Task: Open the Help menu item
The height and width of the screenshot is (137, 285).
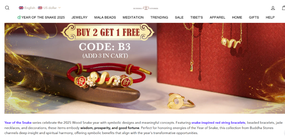Action: click(270, 17)
